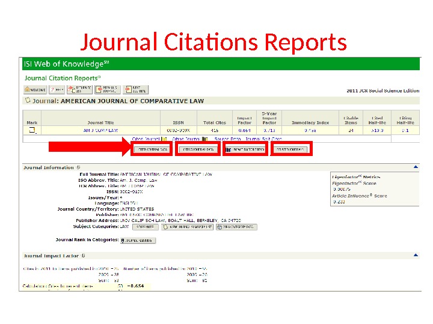This screenshot has width=433, height=324.
Task: Open the Citing Journal link under the table
Action: (186, 139)
